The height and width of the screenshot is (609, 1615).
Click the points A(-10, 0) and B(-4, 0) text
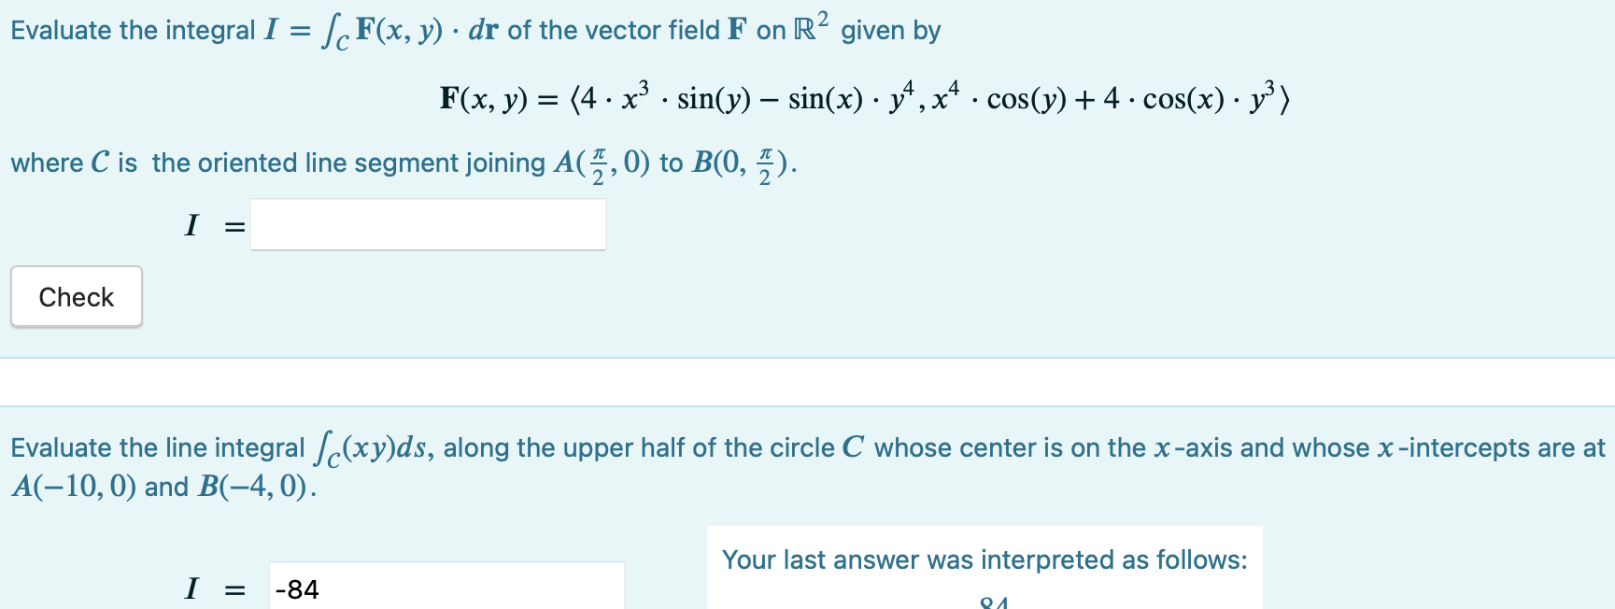(159, 485)
